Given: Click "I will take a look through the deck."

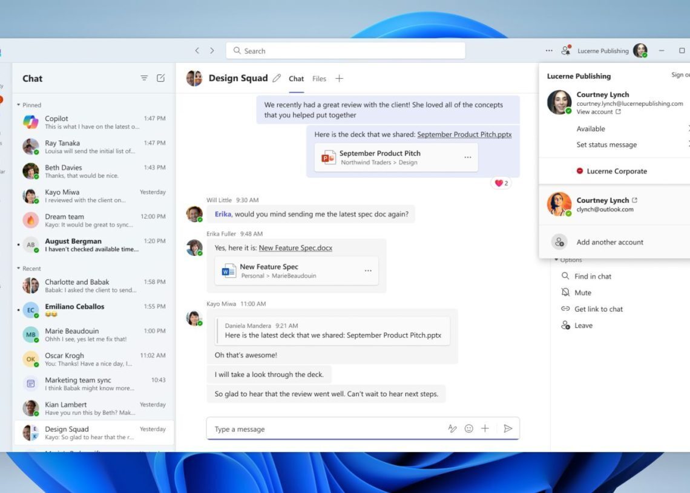Looking at the screenshot, I should [x=269, y=374].
